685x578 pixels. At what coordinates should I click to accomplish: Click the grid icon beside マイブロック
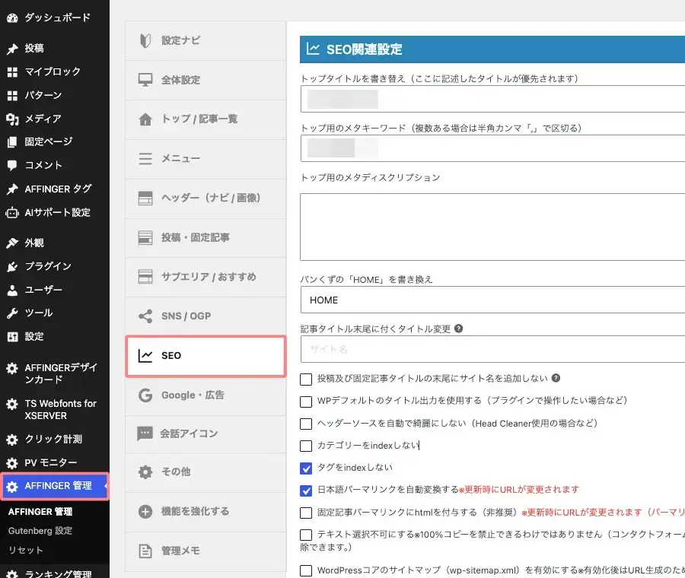click(x=12, y=72)
